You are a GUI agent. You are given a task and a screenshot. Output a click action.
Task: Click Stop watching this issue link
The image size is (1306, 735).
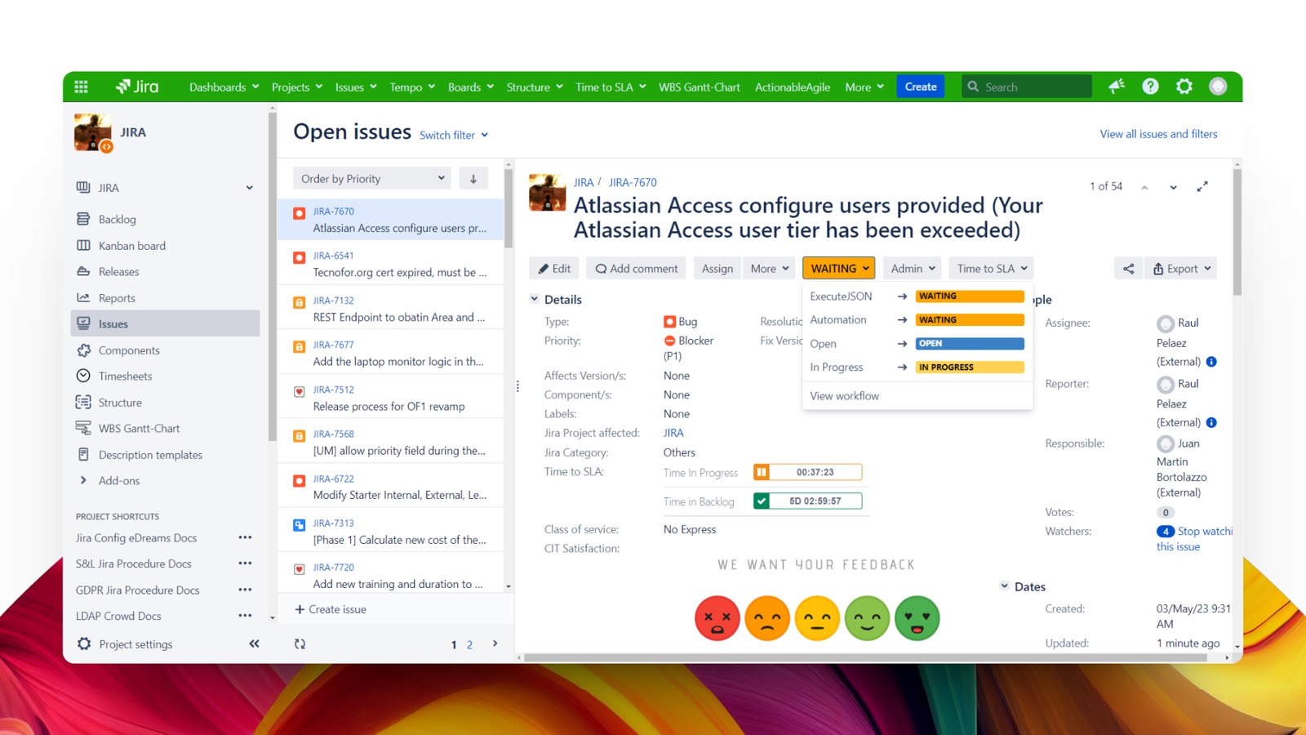1194,539
